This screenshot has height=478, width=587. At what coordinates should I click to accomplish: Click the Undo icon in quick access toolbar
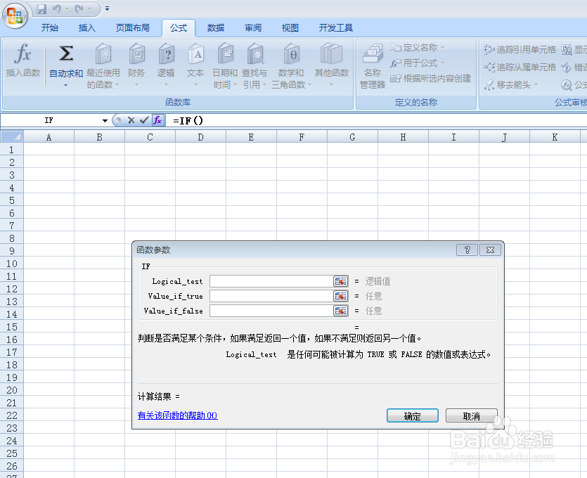pyautogui.click(x=56, y=8)
